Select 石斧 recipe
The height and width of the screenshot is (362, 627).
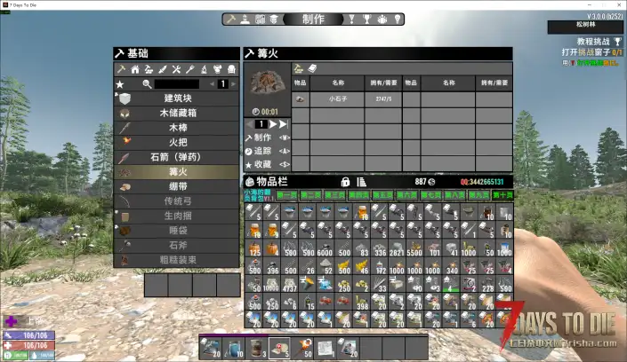(x=177, y=246)
